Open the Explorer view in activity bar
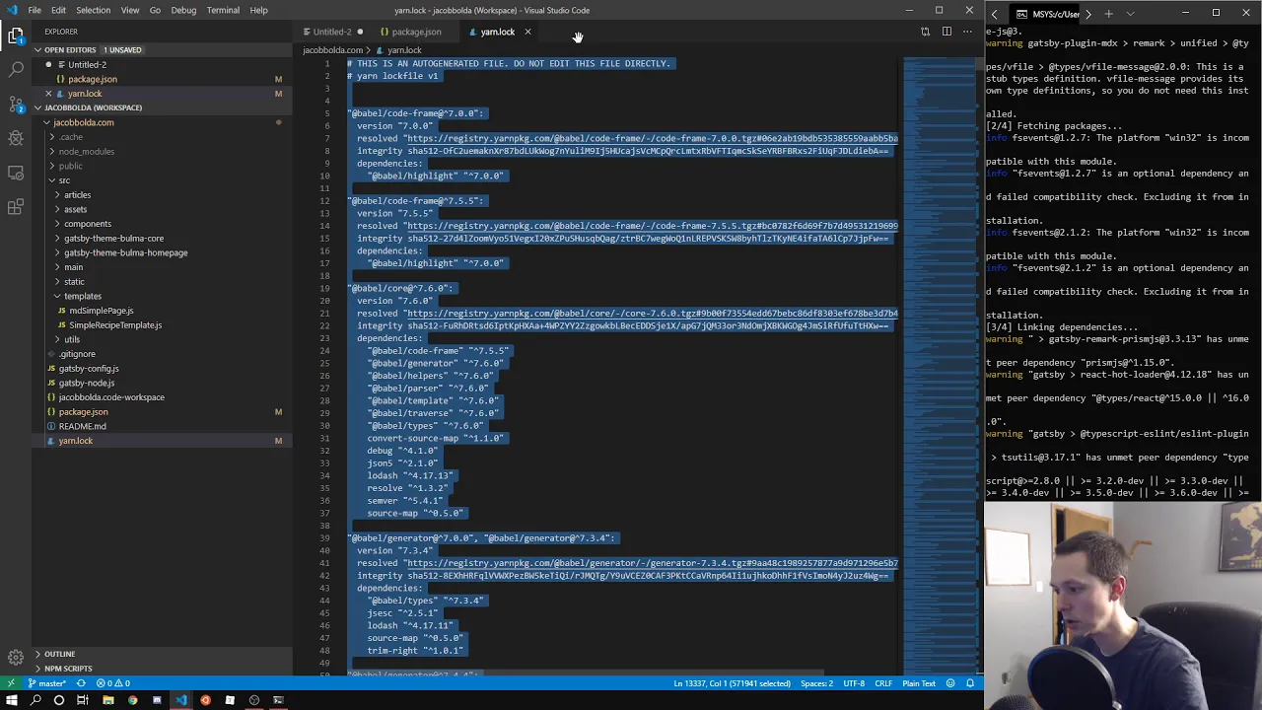 (x=16, y=36)
